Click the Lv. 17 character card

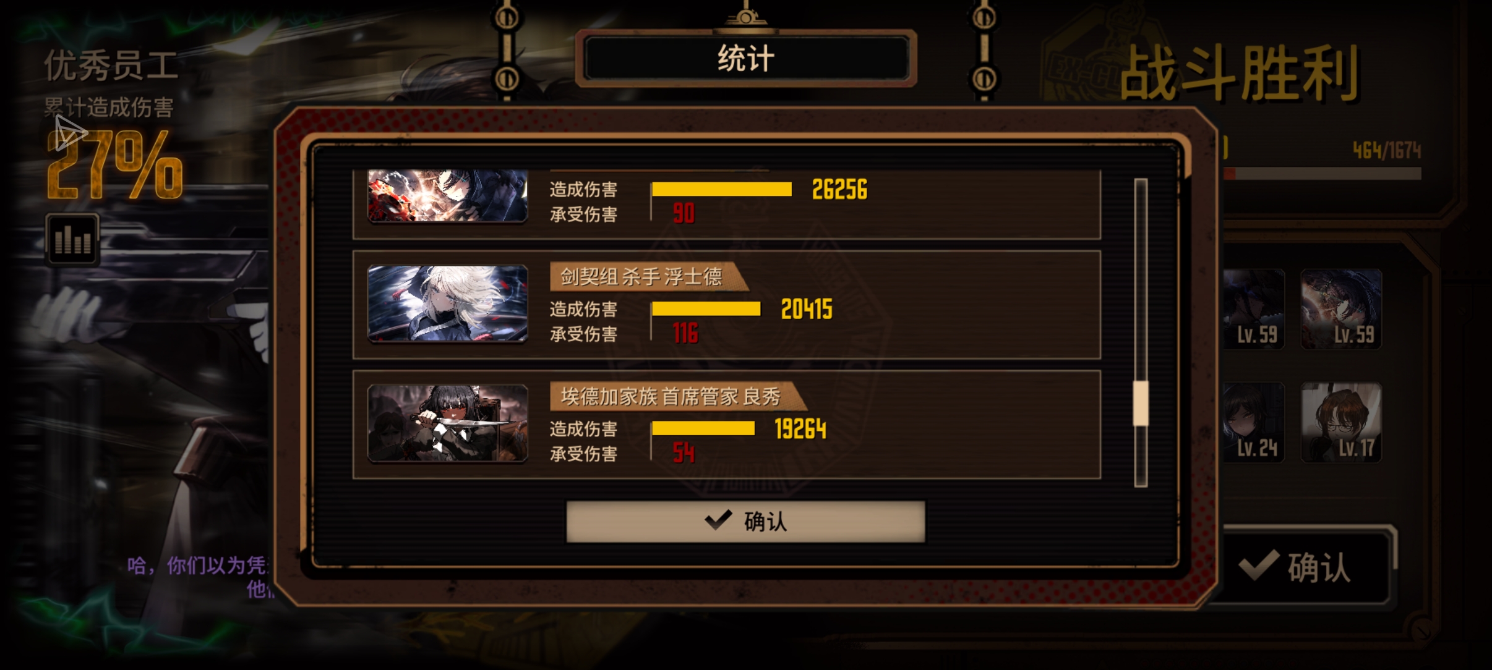(x=1341, y=422)
